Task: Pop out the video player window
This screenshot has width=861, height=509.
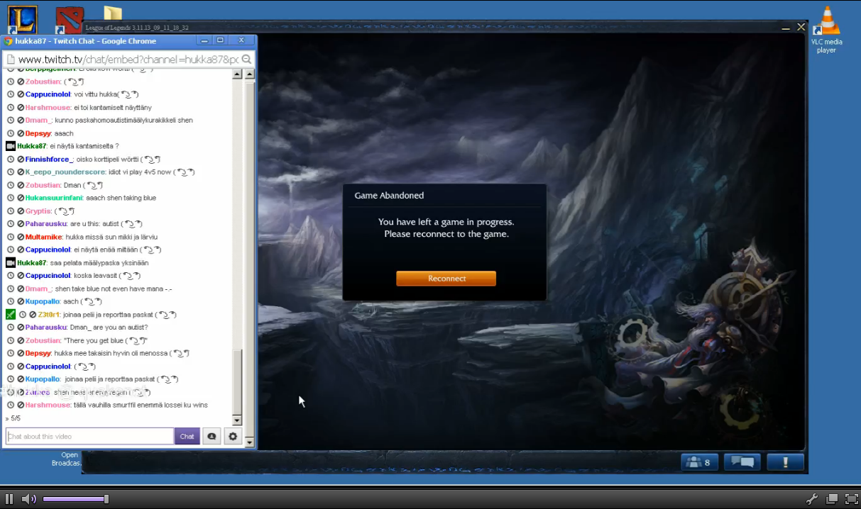Action: coord(832,499)
